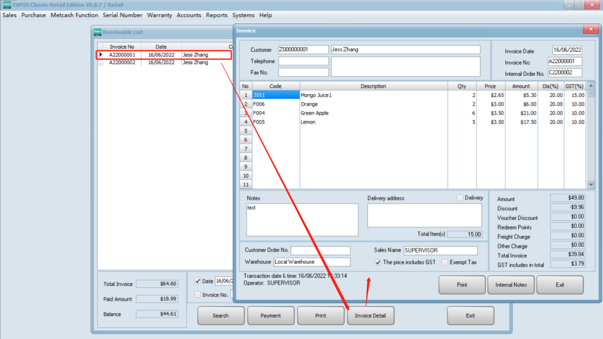
Task: Open the Metcash Function menu
Action: (x=74, y=15)
